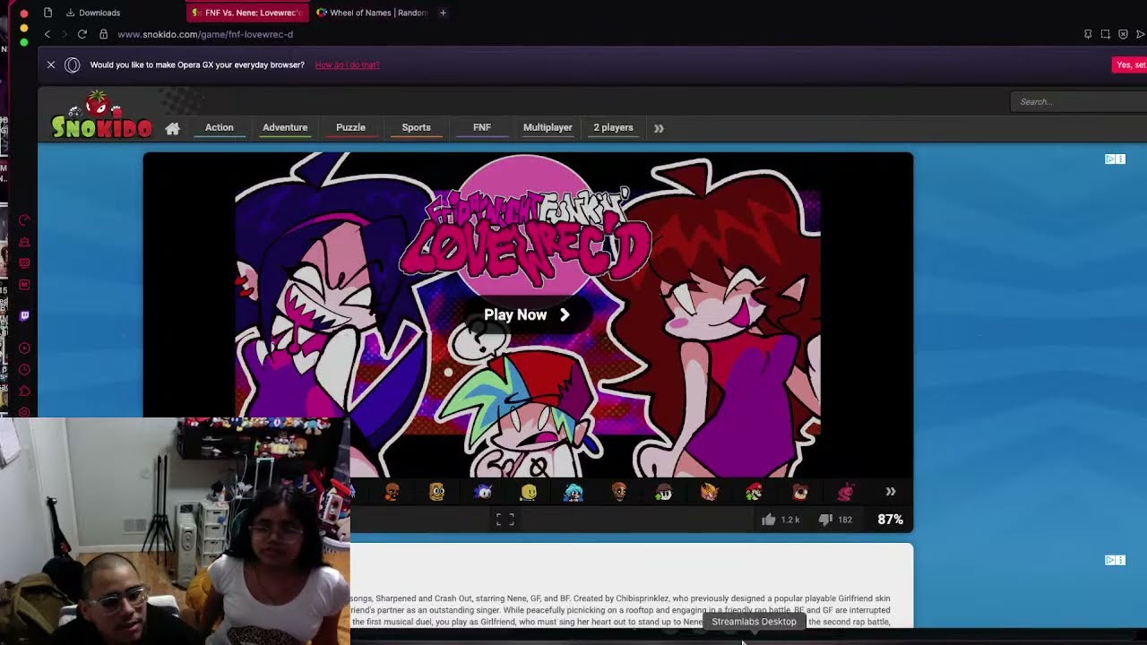Open GX Control speedometer icon in sidebar
The width and height of the screenshot is (1147, 645).
pyautogui.click(x=24, y=220)
